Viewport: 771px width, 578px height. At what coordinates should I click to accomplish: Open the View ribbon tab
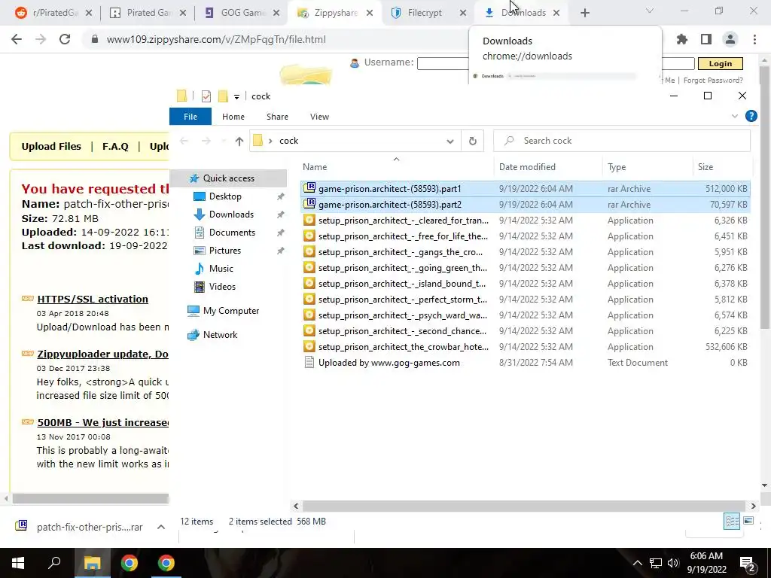(x=319, y=117)
